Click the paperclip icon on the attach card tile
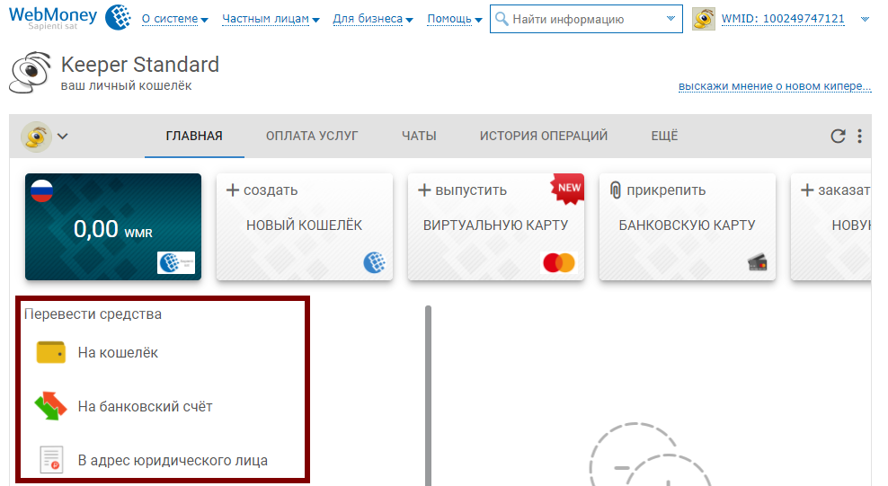 pos(616,190)
